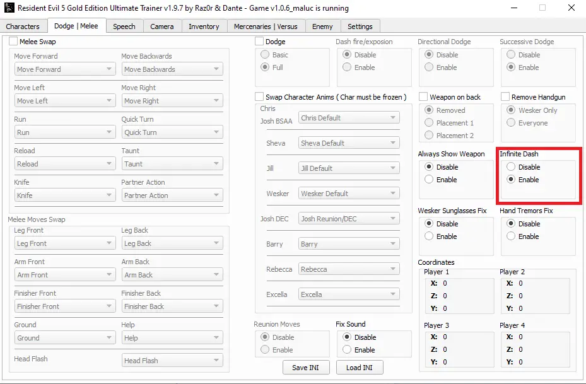Open the Josh Reunion/DEC dropdown
Screen dimensions: 586x384
pyautogui.click(x=349, y=219)
